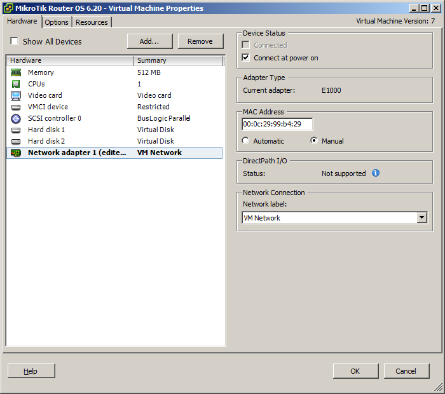
Task: Click the Cancel button
Action: pos(406,371)
